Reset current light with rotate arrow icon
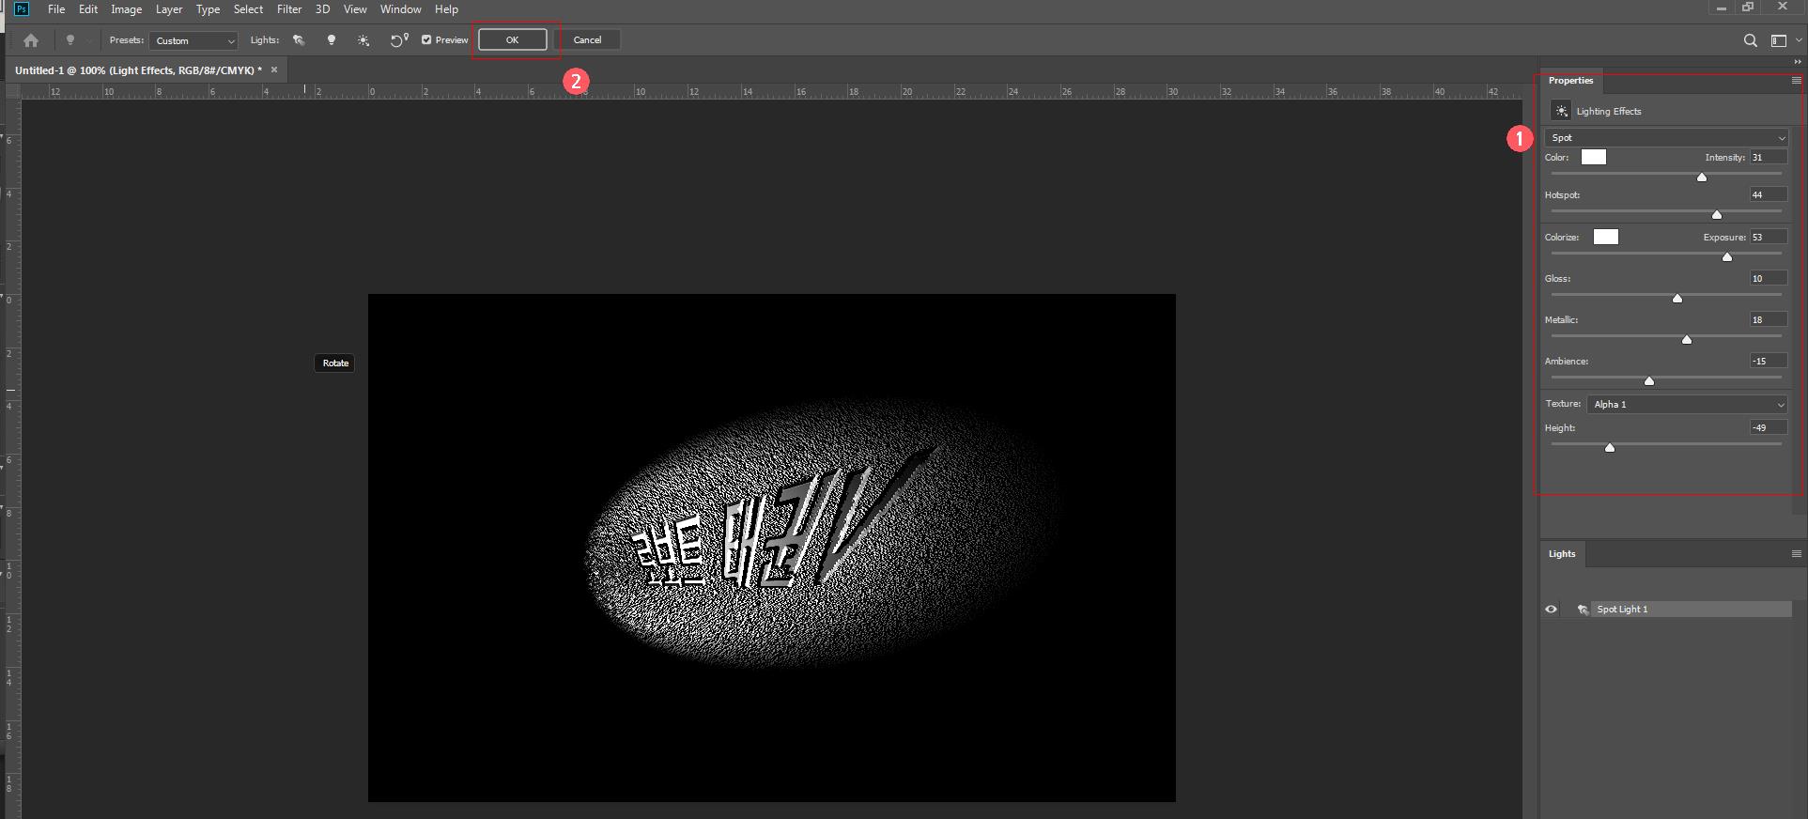The image size is (1808, 819). pos(399,40)
